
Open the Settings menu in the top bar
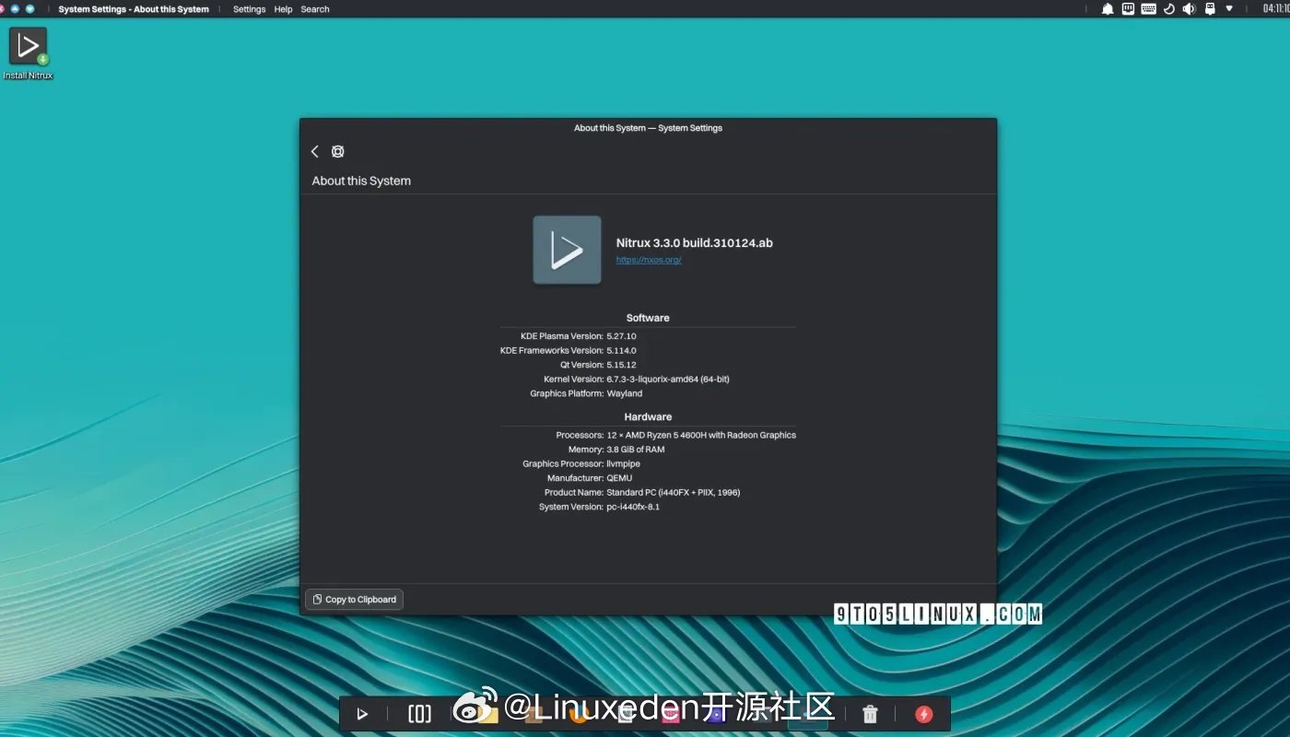249,9
